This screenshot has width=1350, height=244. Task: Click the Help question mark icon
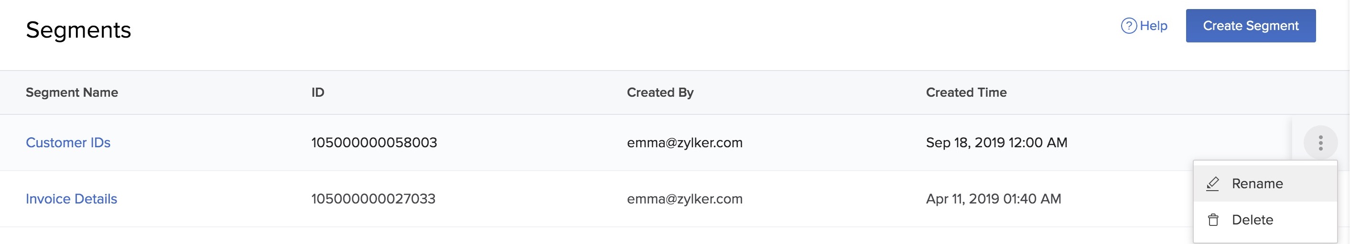tap(1128, 26)
